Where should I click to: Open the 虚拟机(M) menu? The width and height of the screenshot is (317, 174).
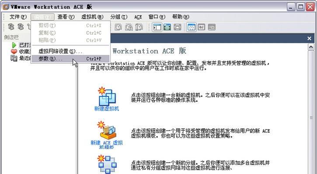click(x=92, y=17)
